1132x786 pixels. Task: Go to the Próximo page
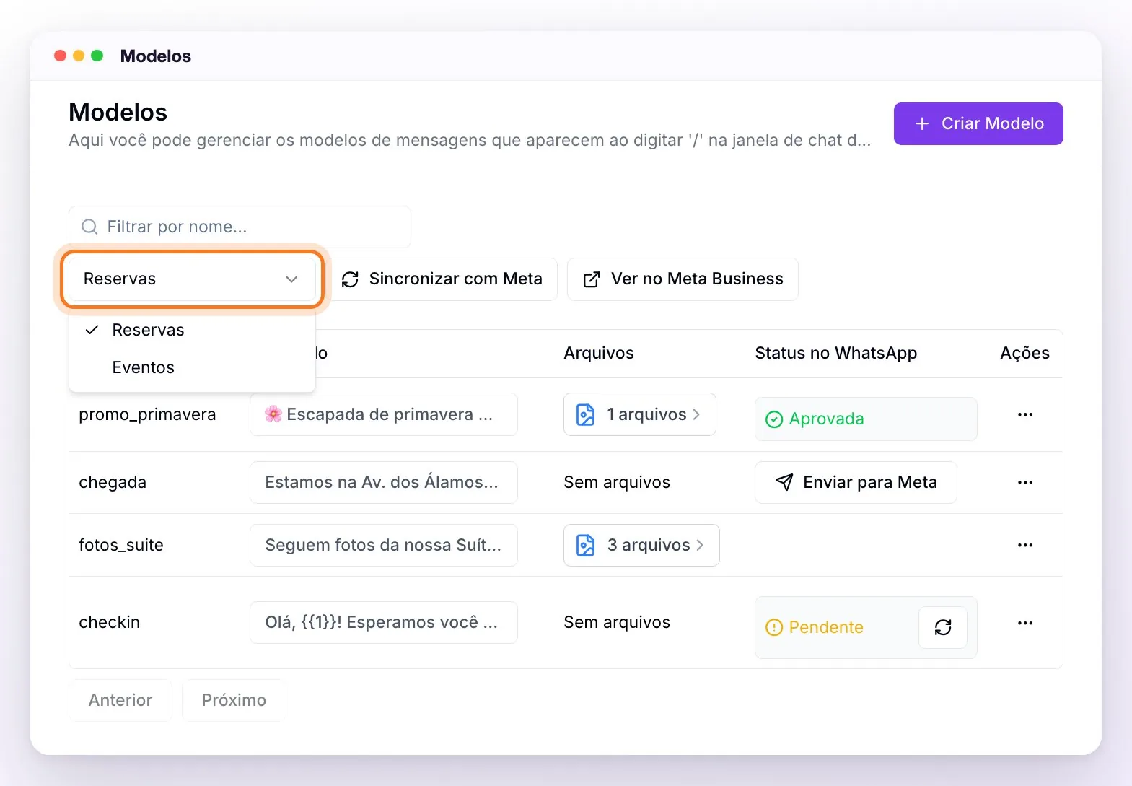click(x=234, y=700)
